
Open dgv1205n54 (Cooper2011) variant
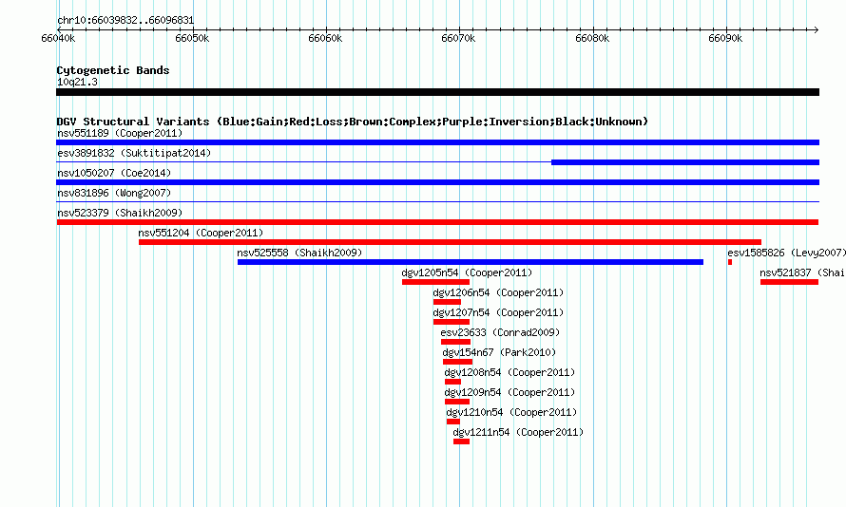(467, 272)
